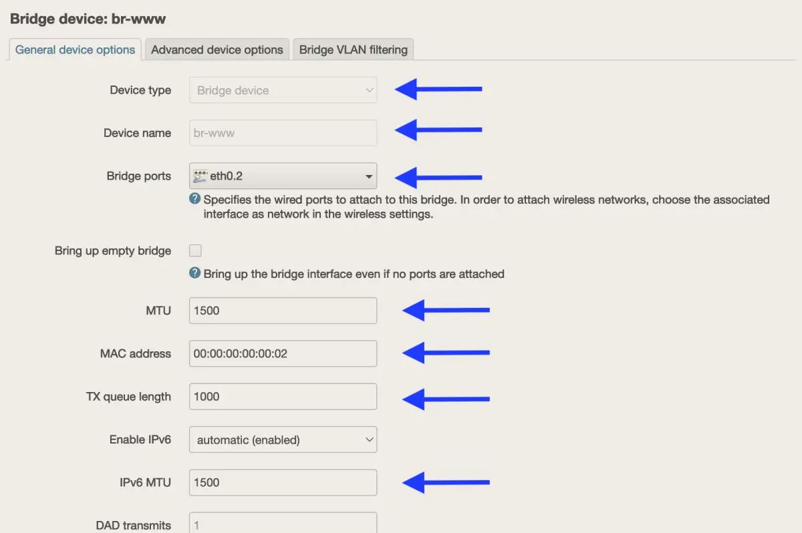Screen dimensions: 802x533
Task: Open Advanced device options tab
Action: (x=217, y=49)
